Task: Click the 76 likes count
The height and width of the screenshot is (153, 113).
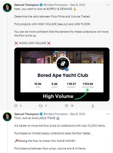Action: 72,106
